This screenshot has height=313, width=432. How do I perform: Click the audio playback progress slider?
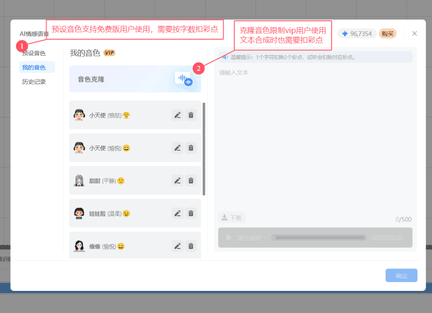[x=319, y=238]
